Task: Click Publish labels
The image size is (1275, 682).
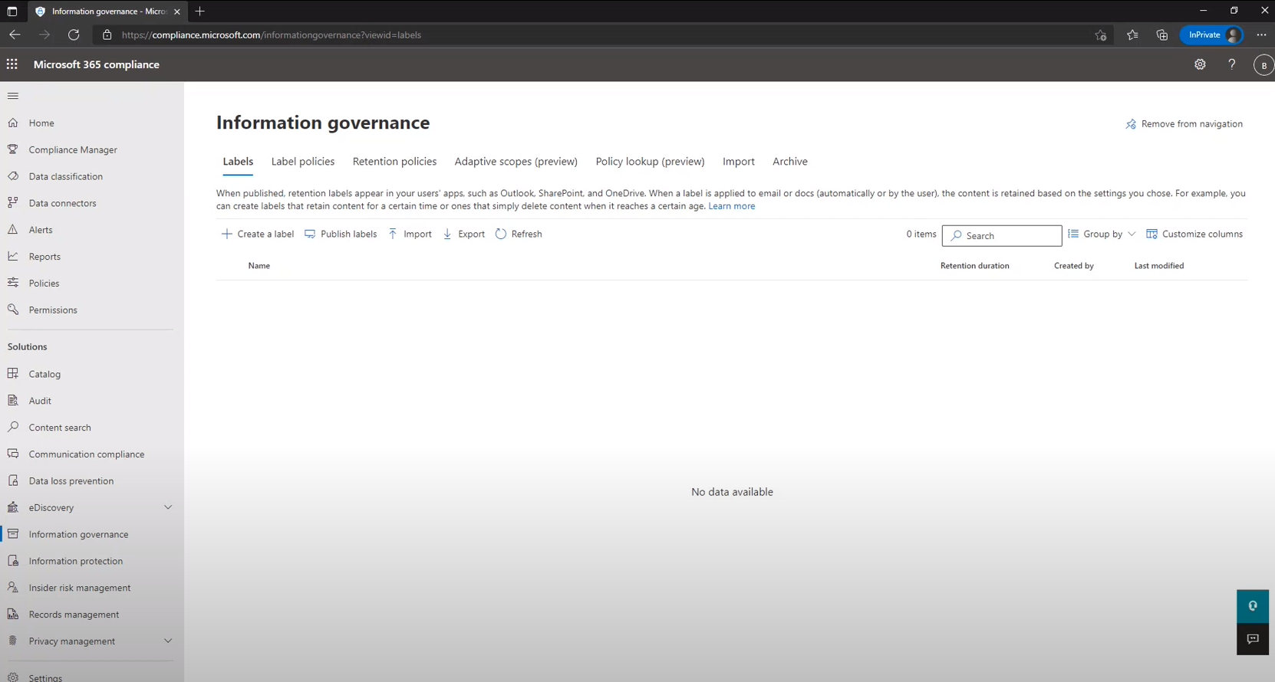Action: (x=341, y=234)
